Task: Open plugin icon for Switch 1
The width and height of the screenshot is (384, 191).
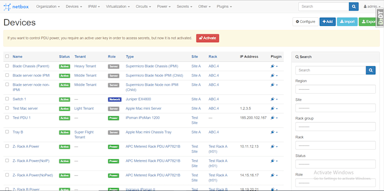Action: point(272,99)
